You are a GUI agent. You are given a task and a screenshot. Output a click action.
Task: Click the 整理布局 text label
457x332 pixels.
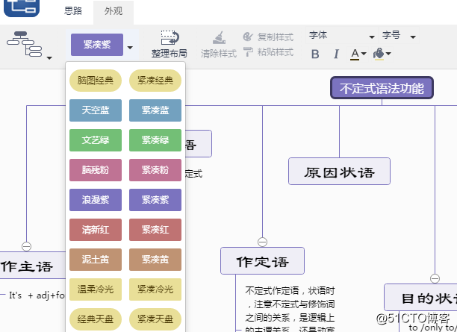(x=170, y=54)
